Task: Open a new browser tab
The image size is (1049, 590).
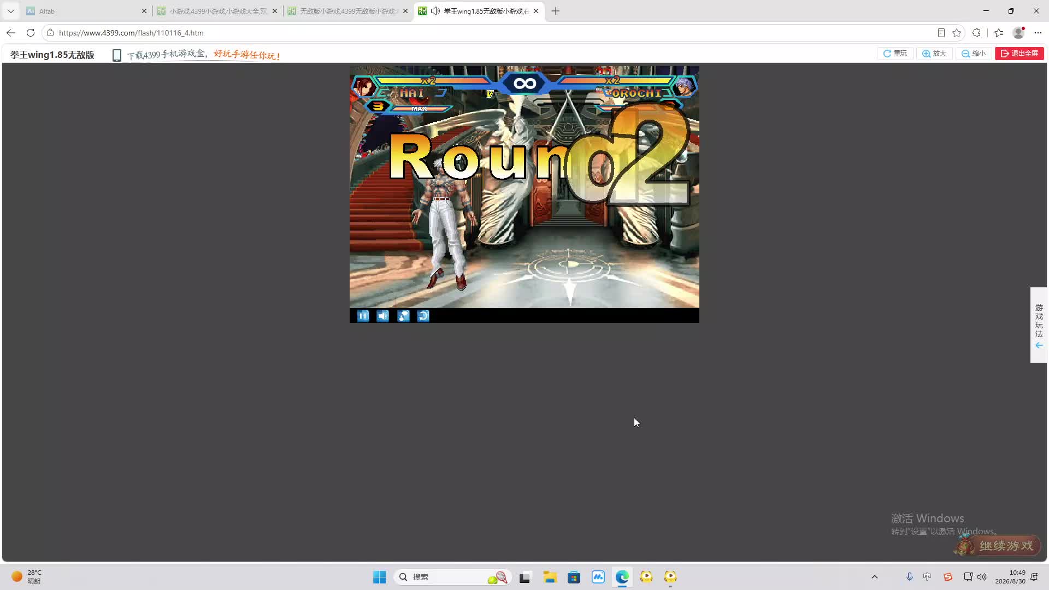Action: click(x=556, y=11)
